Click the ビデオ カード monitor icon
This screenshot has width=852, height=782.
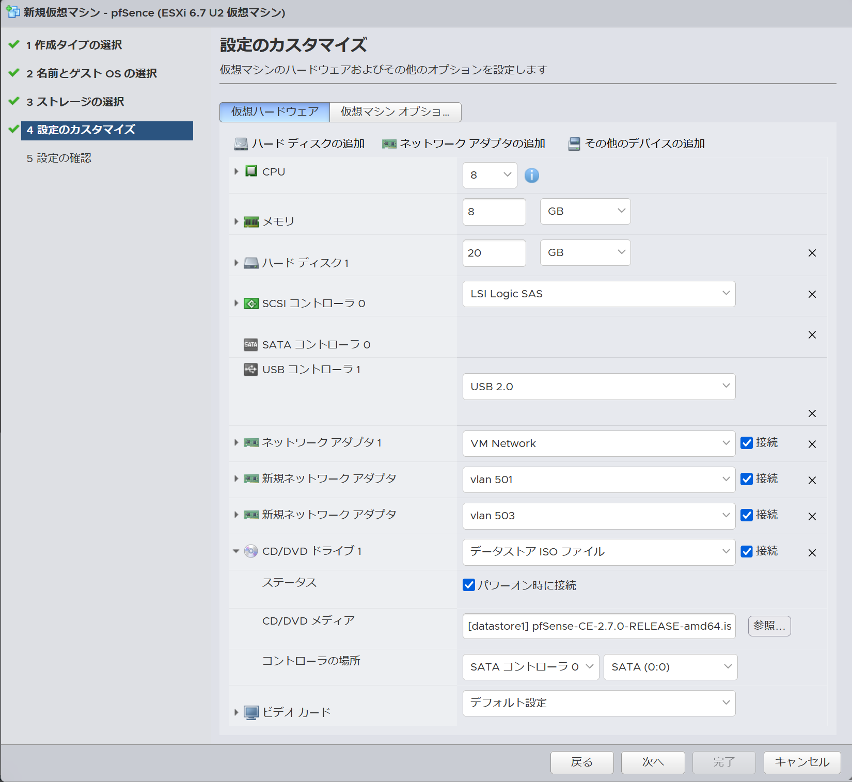(251, 713)
